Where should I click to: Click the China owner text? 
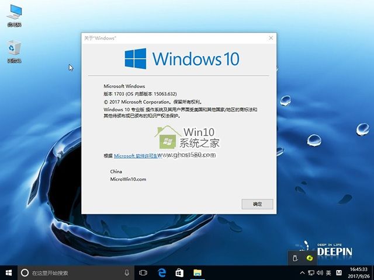click(116, 171)
